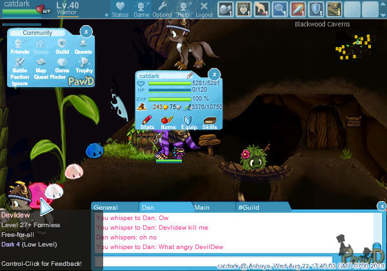Open Gems in Community panel
The width and height of the screenshot is (387, 271).
point(62,65)
